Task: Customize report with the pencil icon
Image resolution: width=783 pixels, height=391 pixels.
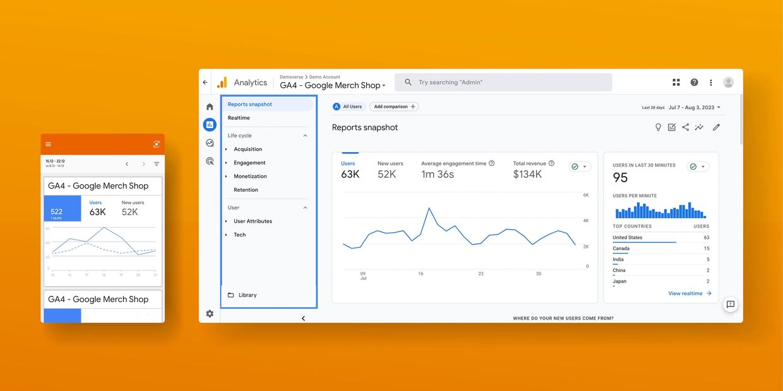Action: [716, 127]
